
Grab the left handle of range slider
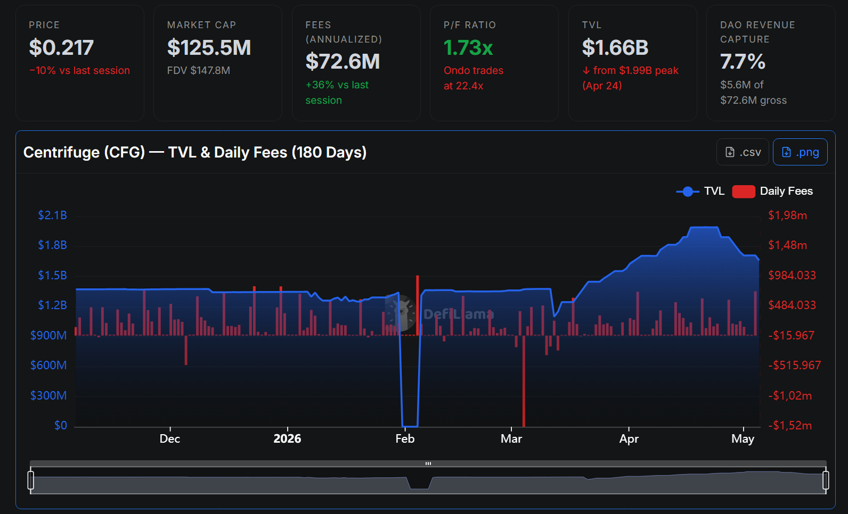click(x=31, y=480)
